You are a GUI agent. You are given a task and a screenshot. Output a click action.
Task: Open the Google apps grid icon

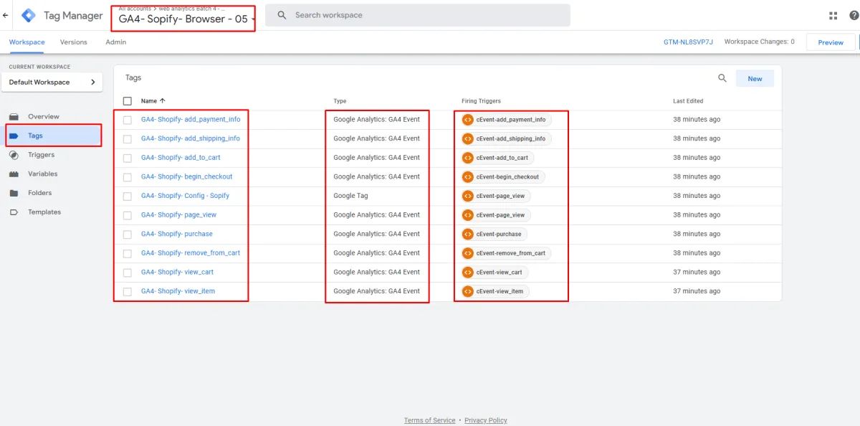[x=833, y=16]
